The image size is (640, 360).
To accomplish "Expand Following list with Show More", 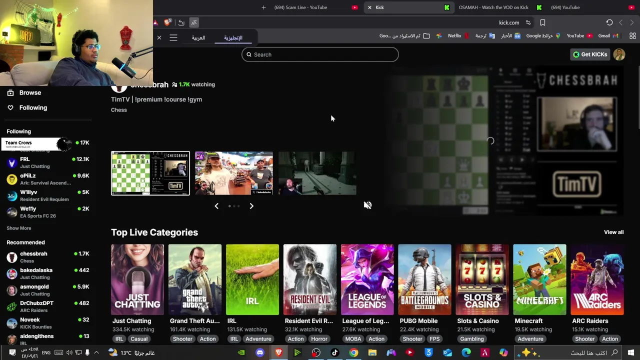I will tap(19, 228).
